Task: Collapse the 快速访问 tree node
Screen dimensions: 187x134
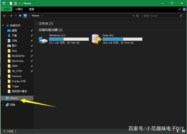Action: 3,25
